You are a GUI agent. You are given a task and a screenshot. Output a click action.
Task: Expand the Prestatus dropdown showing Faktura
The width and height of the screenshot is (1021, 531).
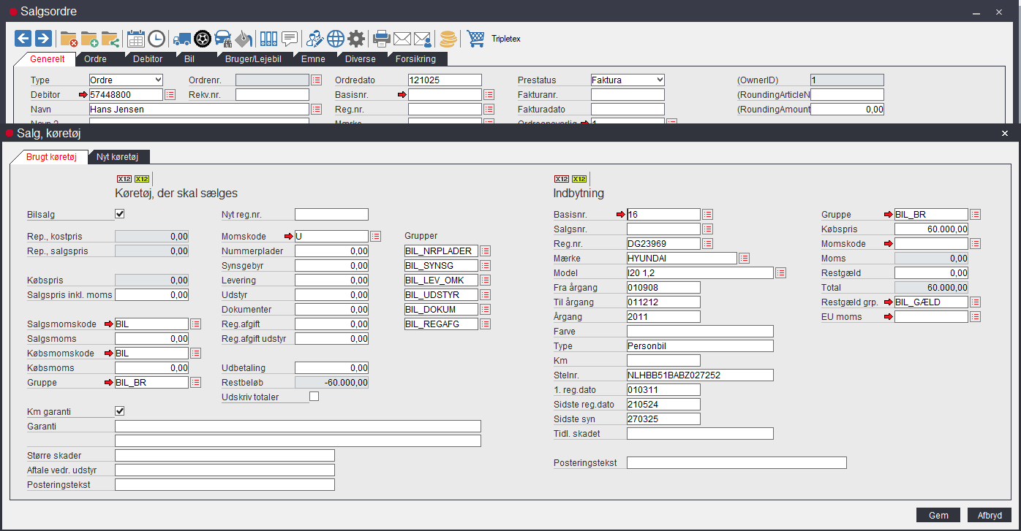click(628, 80)
